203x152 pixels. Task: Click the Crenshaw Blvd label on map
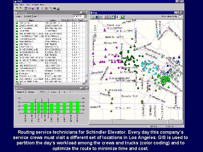point(105,73)
